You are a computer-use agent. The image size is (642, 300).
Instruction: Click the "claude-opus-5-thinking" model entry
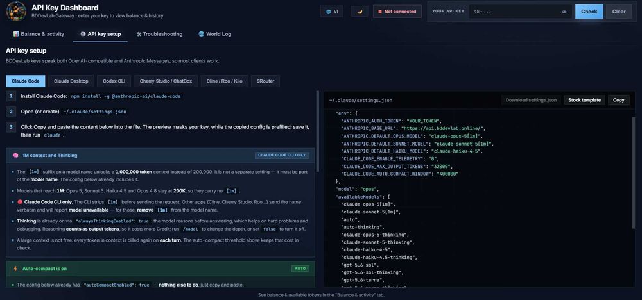click(x=375, y=235)
